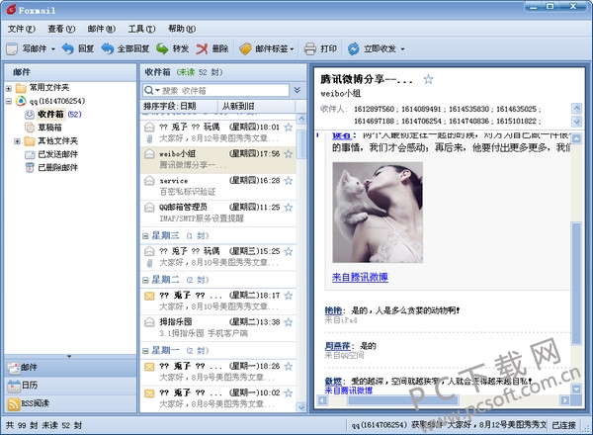Click envelope icon of service message

coord(149,181)
